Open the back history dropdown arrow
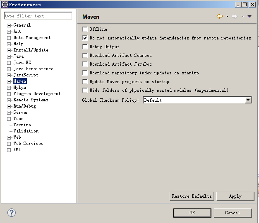The image size is (259, 223). (x=227, y=16)
